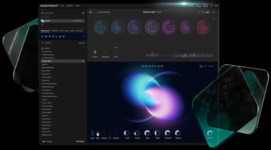Click the first round icon in Conflux row
Viewport: 271px width, 150px height.
coord(79,21)
